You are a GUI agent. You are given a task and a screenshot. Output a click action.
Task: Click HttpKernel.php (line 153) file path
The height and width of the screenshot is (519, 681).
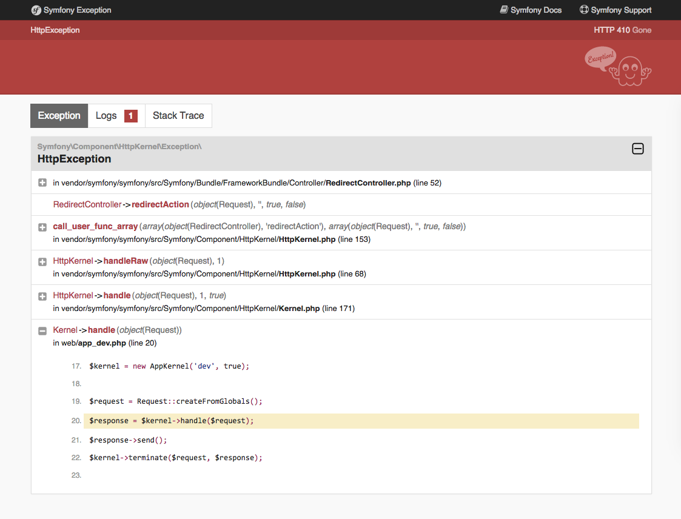point(212,239)
